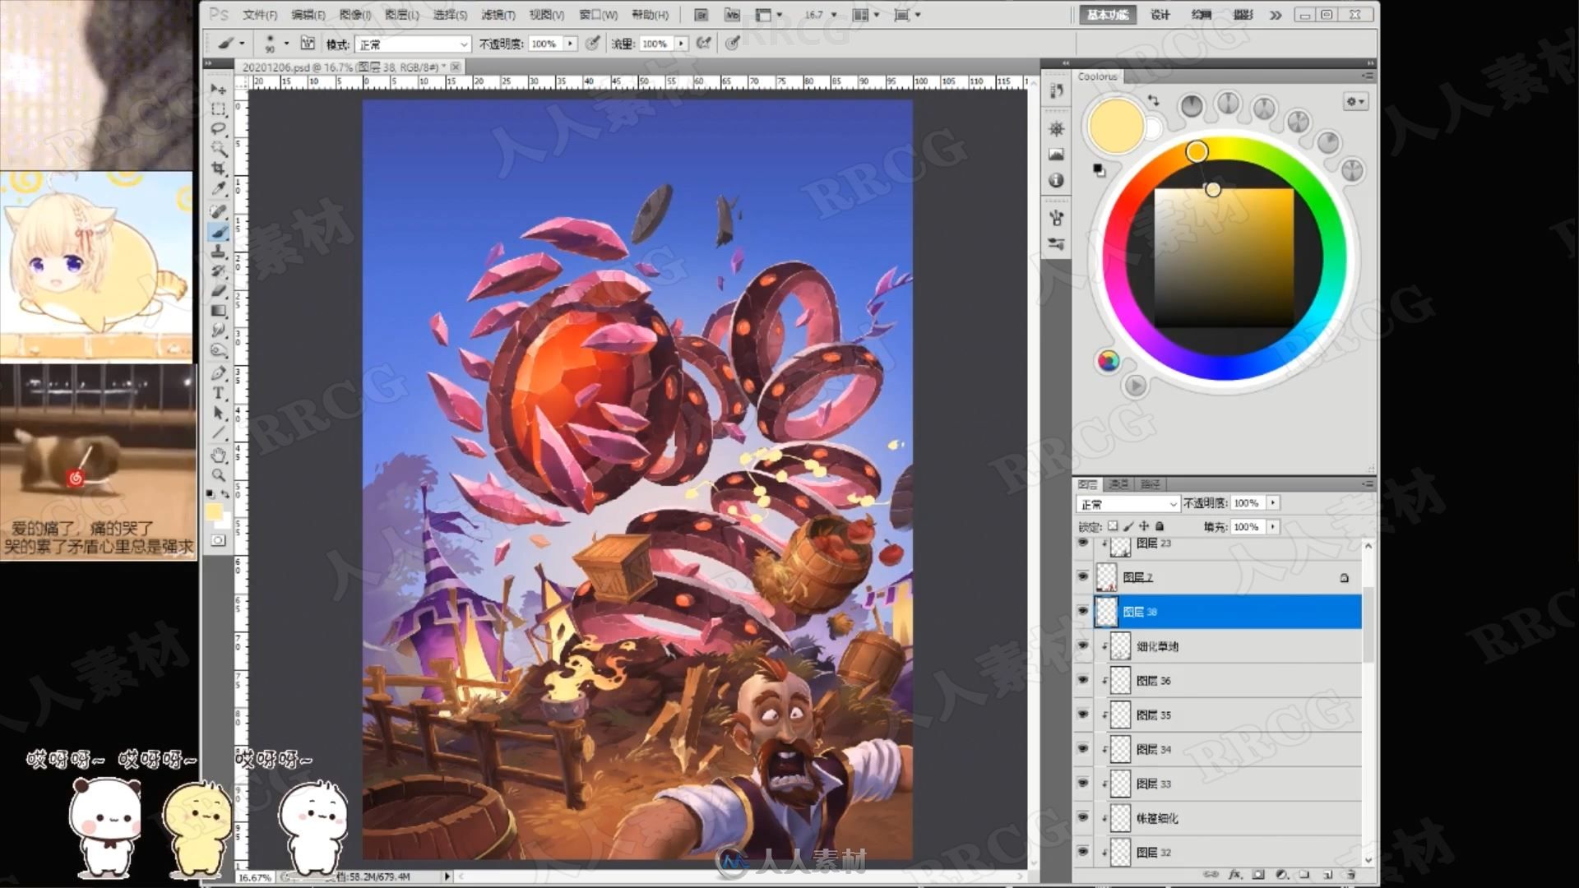Select the Magic Wand tool

(219, 148)
